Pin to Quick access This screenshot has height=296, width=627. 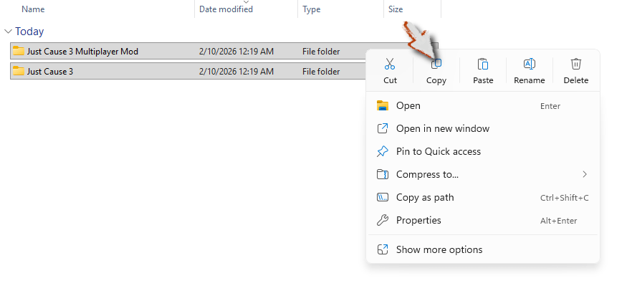tap(438, 151)
